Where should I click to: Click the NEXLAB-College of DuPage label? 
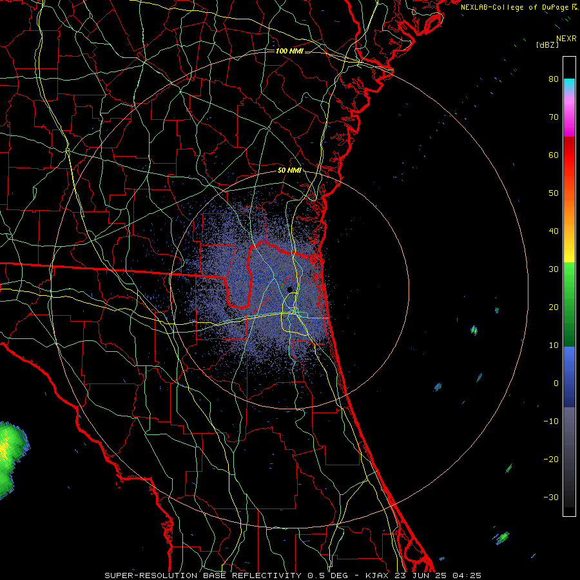pyautogui.click(x=516, y=7)
